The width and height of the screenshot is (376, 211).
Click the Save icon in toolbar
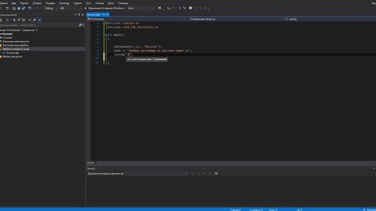[19, 8]
